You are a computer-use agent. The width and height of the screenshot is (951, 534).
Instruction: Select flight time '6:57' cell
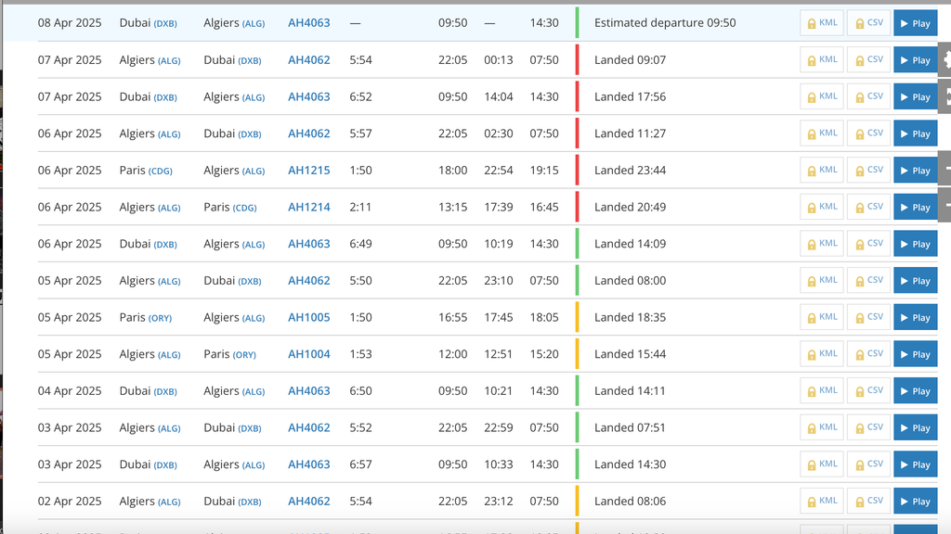(x=361, y=464)
